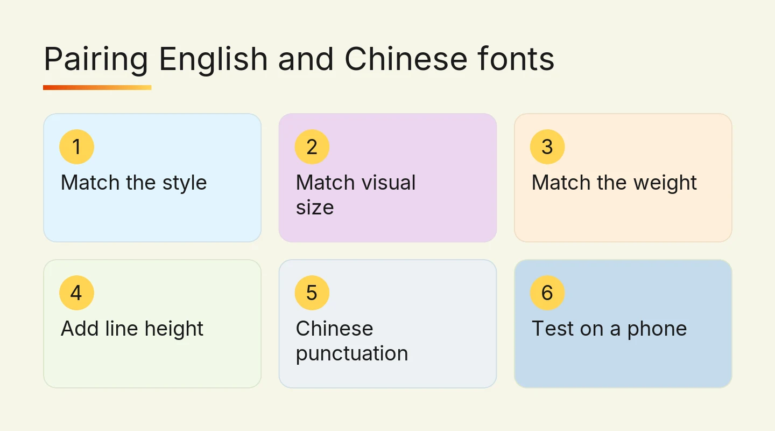Select the 'Match visual size' text
This screenshot has height=431, width=775.
point(356,195)
